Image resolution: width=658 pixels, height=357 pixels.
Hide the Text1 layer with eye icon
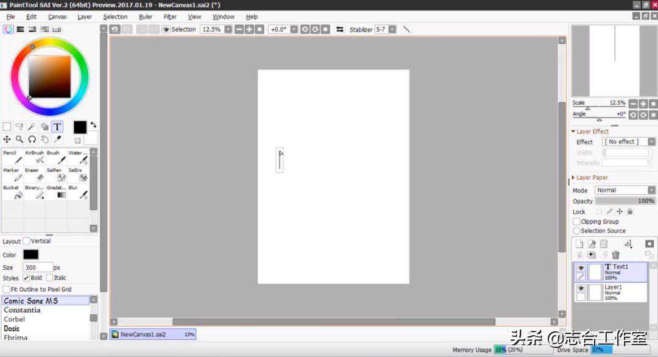(580, 267)
